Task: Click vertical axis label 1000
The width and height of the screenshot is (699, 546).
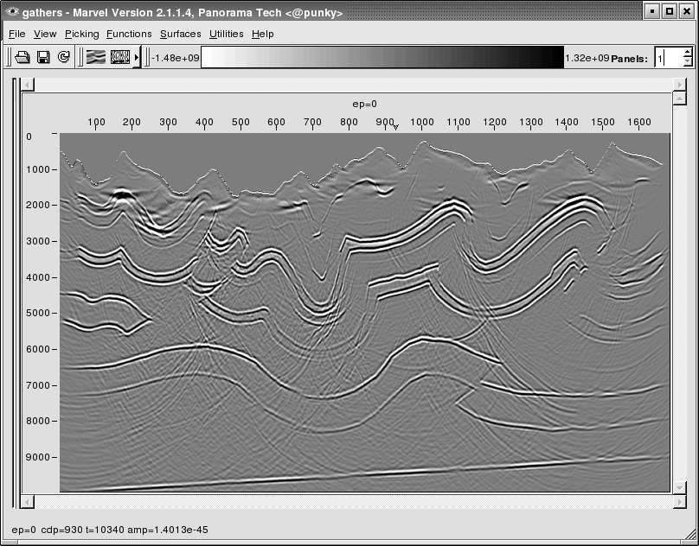Action: point(37,169)
